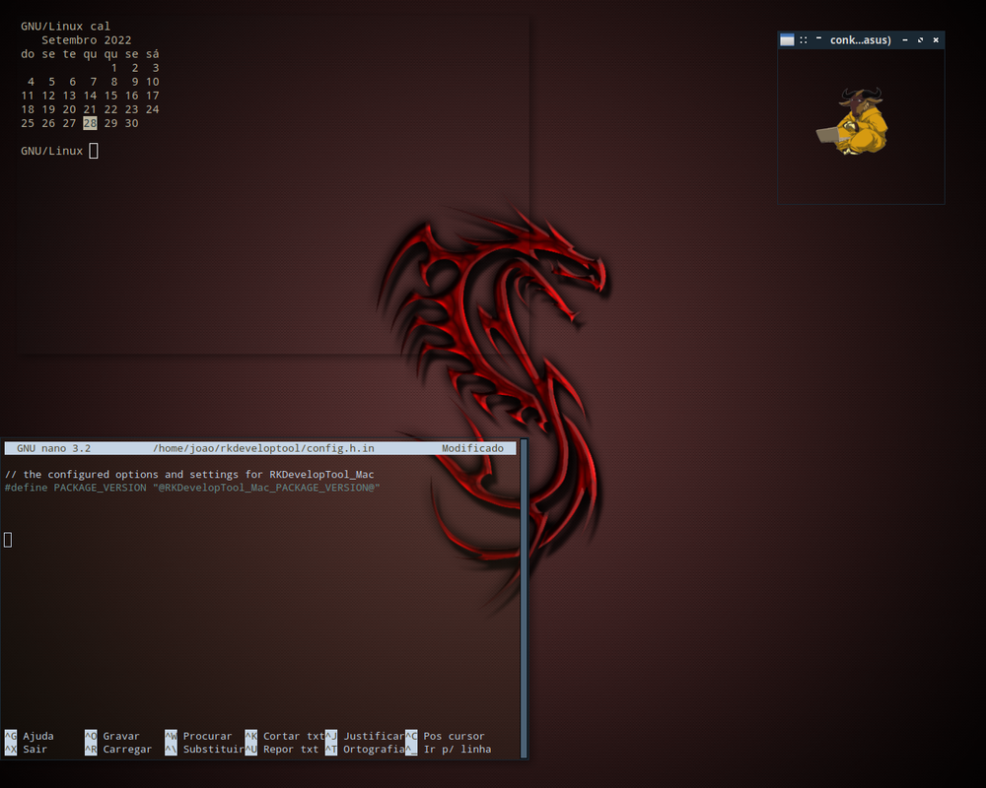Click the terminal prompt cursor after GNU/Linux
The height and width of the screenshot is (788, 986).
pyautogui.click(x=94, y=151)
